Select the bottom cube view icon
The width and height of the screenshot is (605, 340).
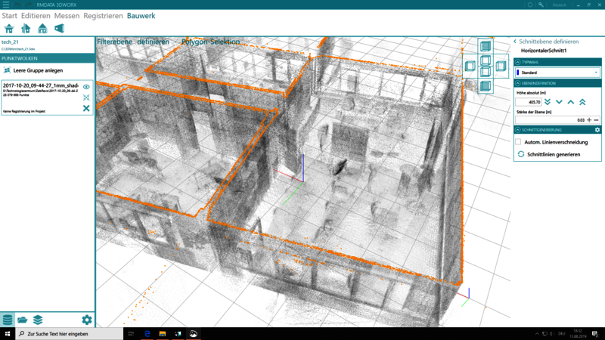[486, 86]
